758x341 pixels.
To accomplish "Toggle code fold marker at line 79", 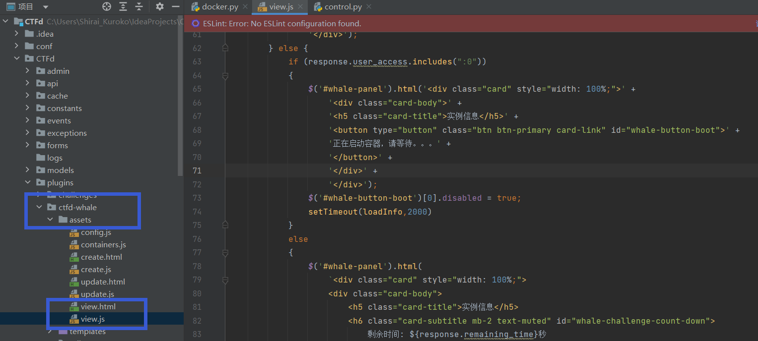I will coord(225,280).
